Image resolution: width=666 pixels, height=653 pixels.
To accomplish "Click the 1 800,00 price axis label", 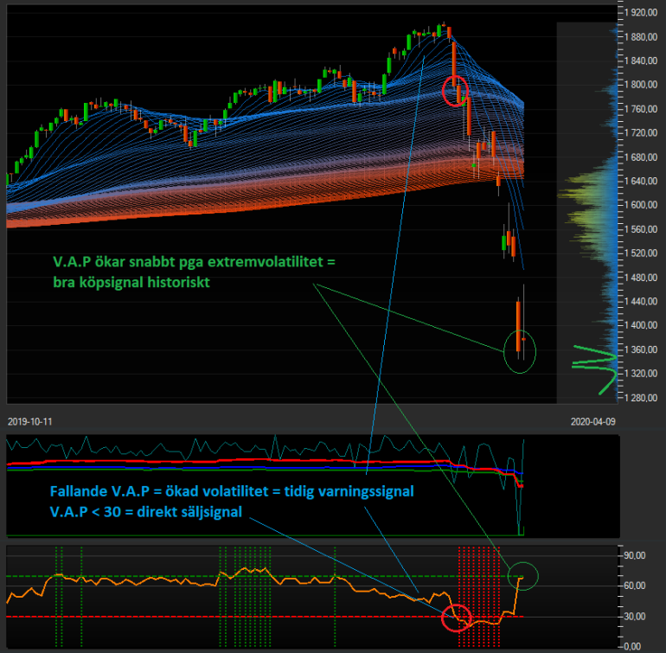I will (641, 85).
